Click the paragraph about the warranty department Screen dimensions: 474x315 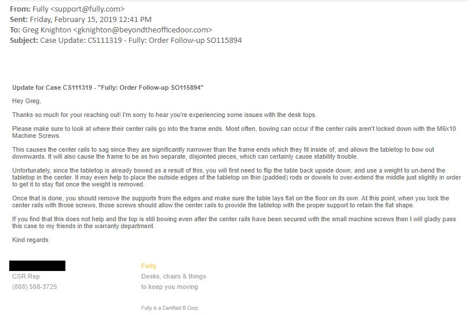coord(234,222)
